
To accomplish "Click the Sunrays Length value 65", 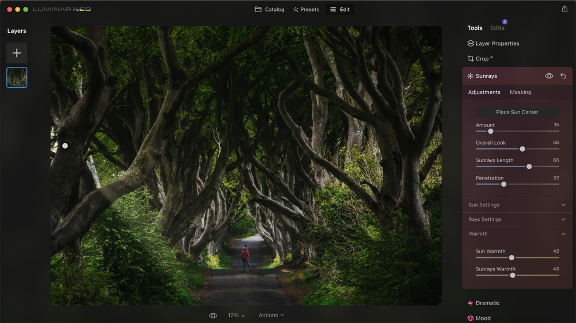I will pos(556,160).
